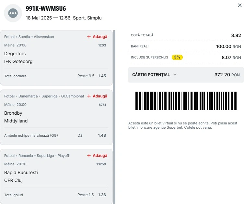Click the ticket barcode image
Screen dimensions: 244x204
coord(186,101)
